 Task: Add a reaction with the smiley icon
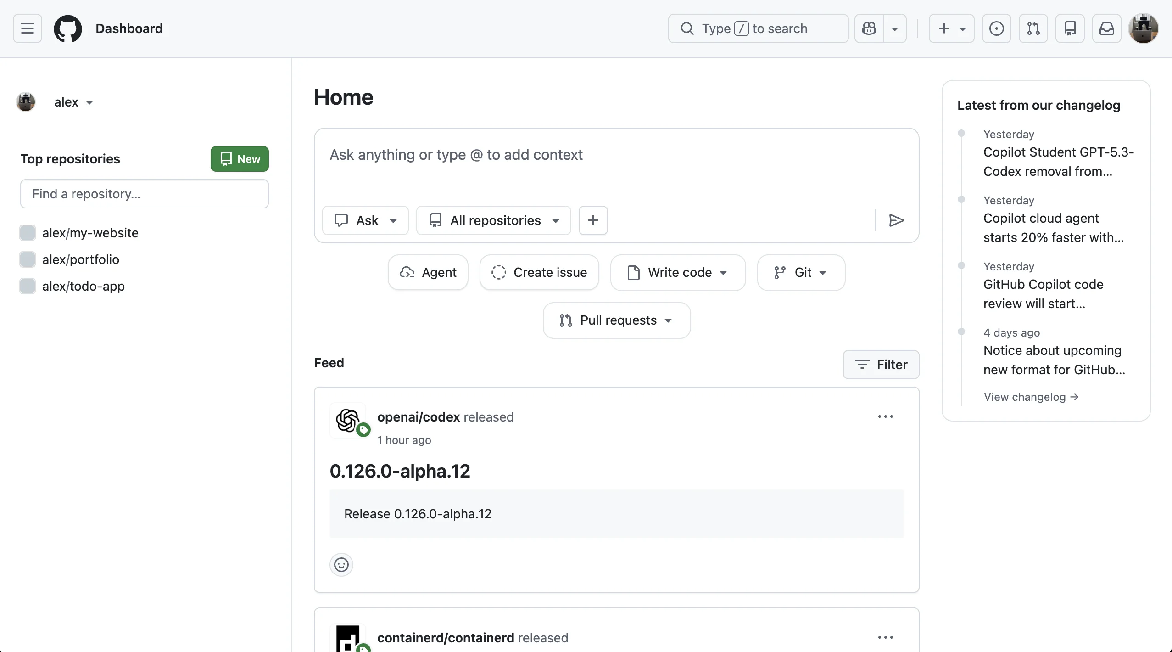pos(341,565)
